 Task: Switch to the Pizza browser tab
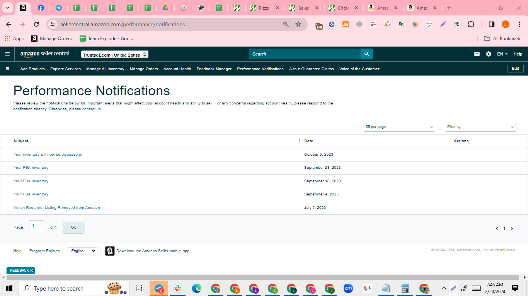(x=265, y=8)
